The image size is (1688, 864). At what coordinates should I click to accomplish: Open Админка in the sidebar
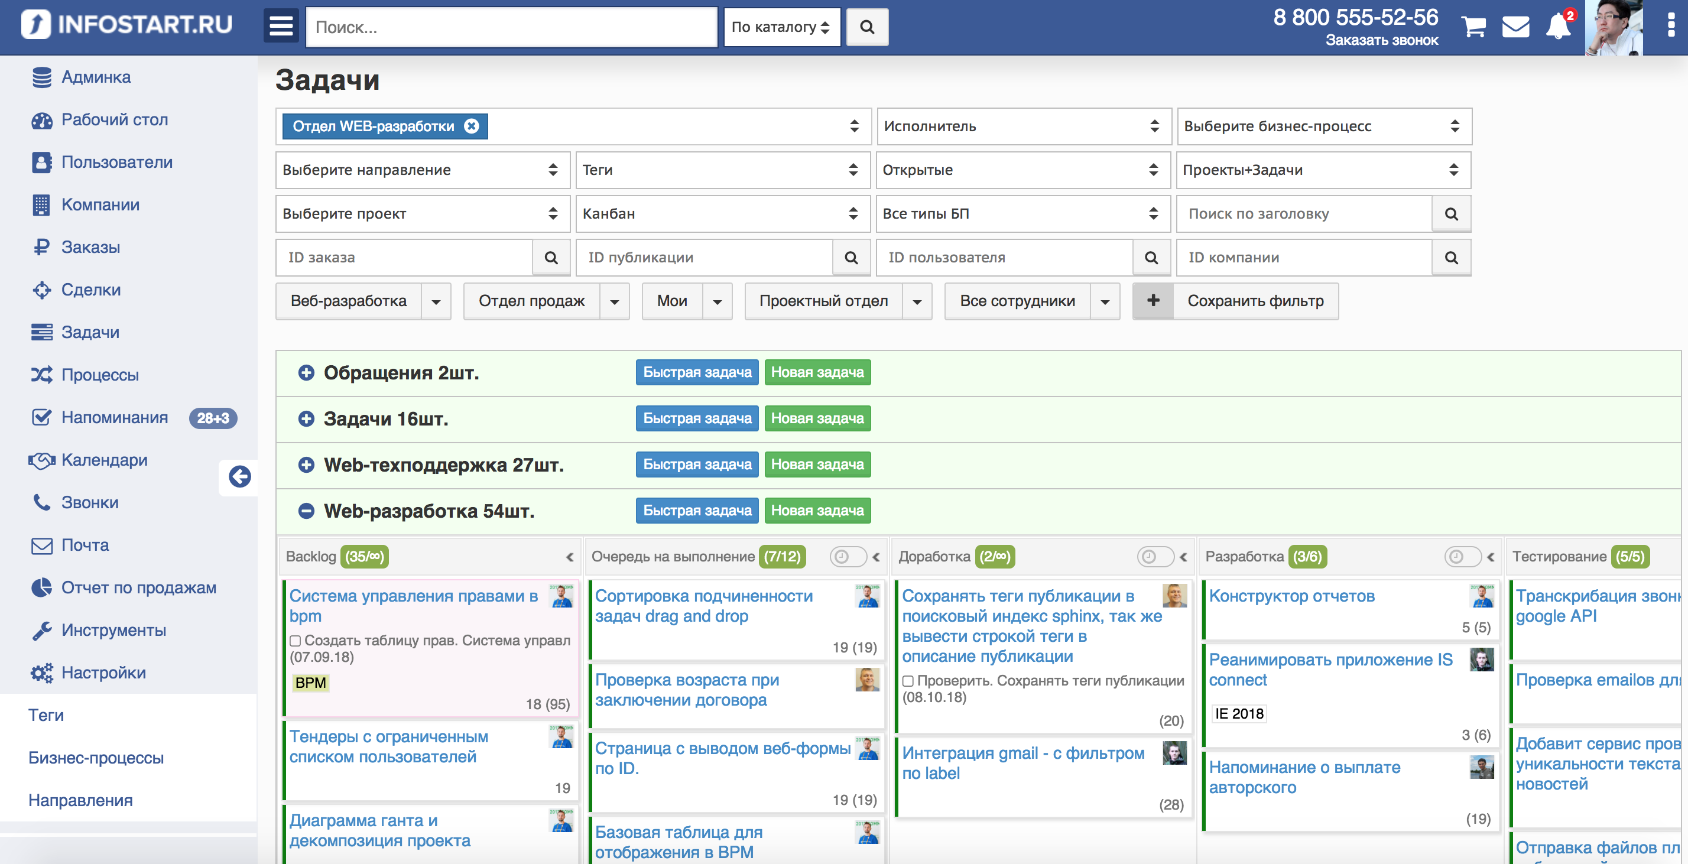click(96, 77)
